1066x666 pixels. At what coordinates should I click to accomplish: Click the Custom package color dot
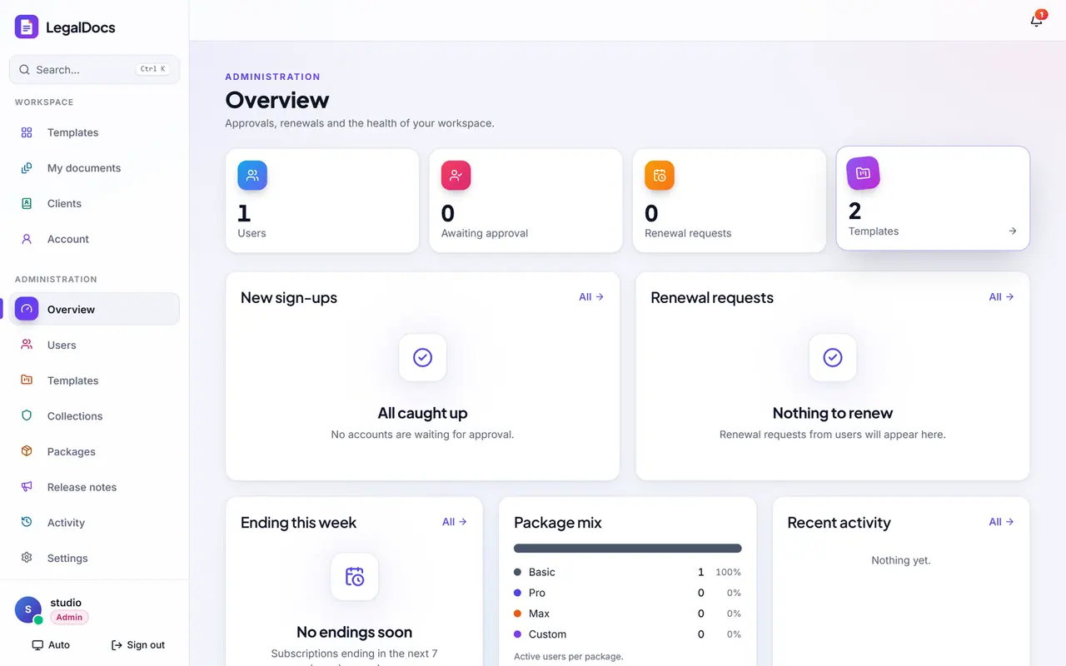[518, 634]
